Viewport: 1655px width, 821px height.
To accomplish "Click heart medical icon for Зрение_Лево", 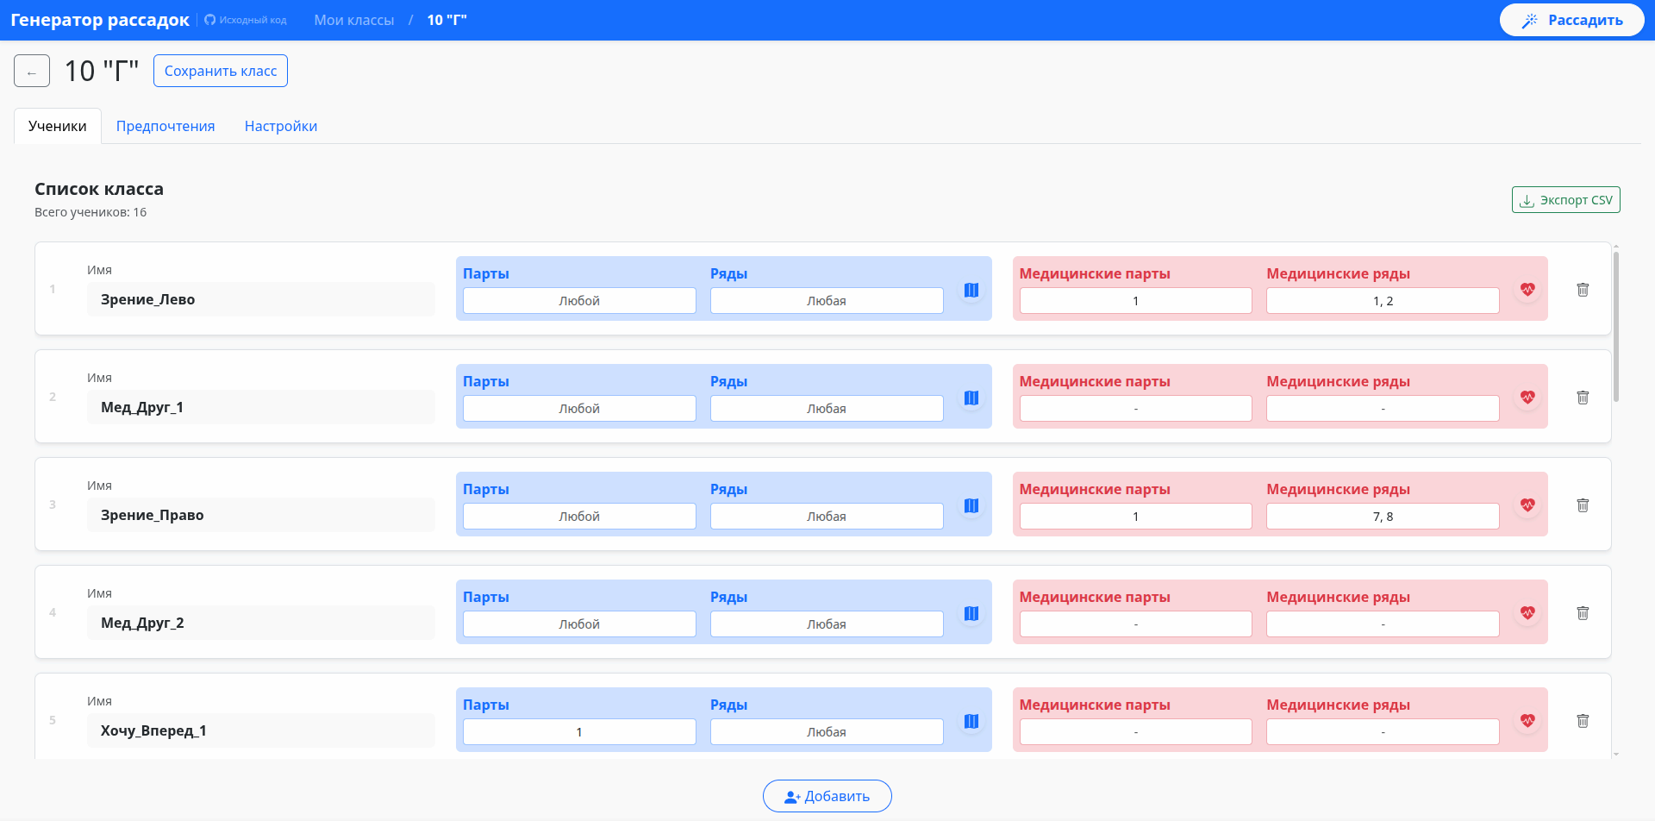I will (x=1527, y=290).
